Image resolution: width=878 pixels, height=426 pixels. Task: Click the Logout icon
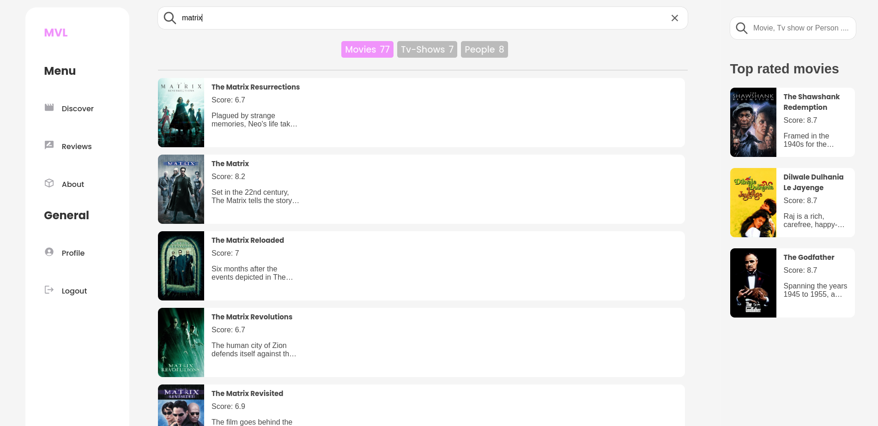pos(49,289)
